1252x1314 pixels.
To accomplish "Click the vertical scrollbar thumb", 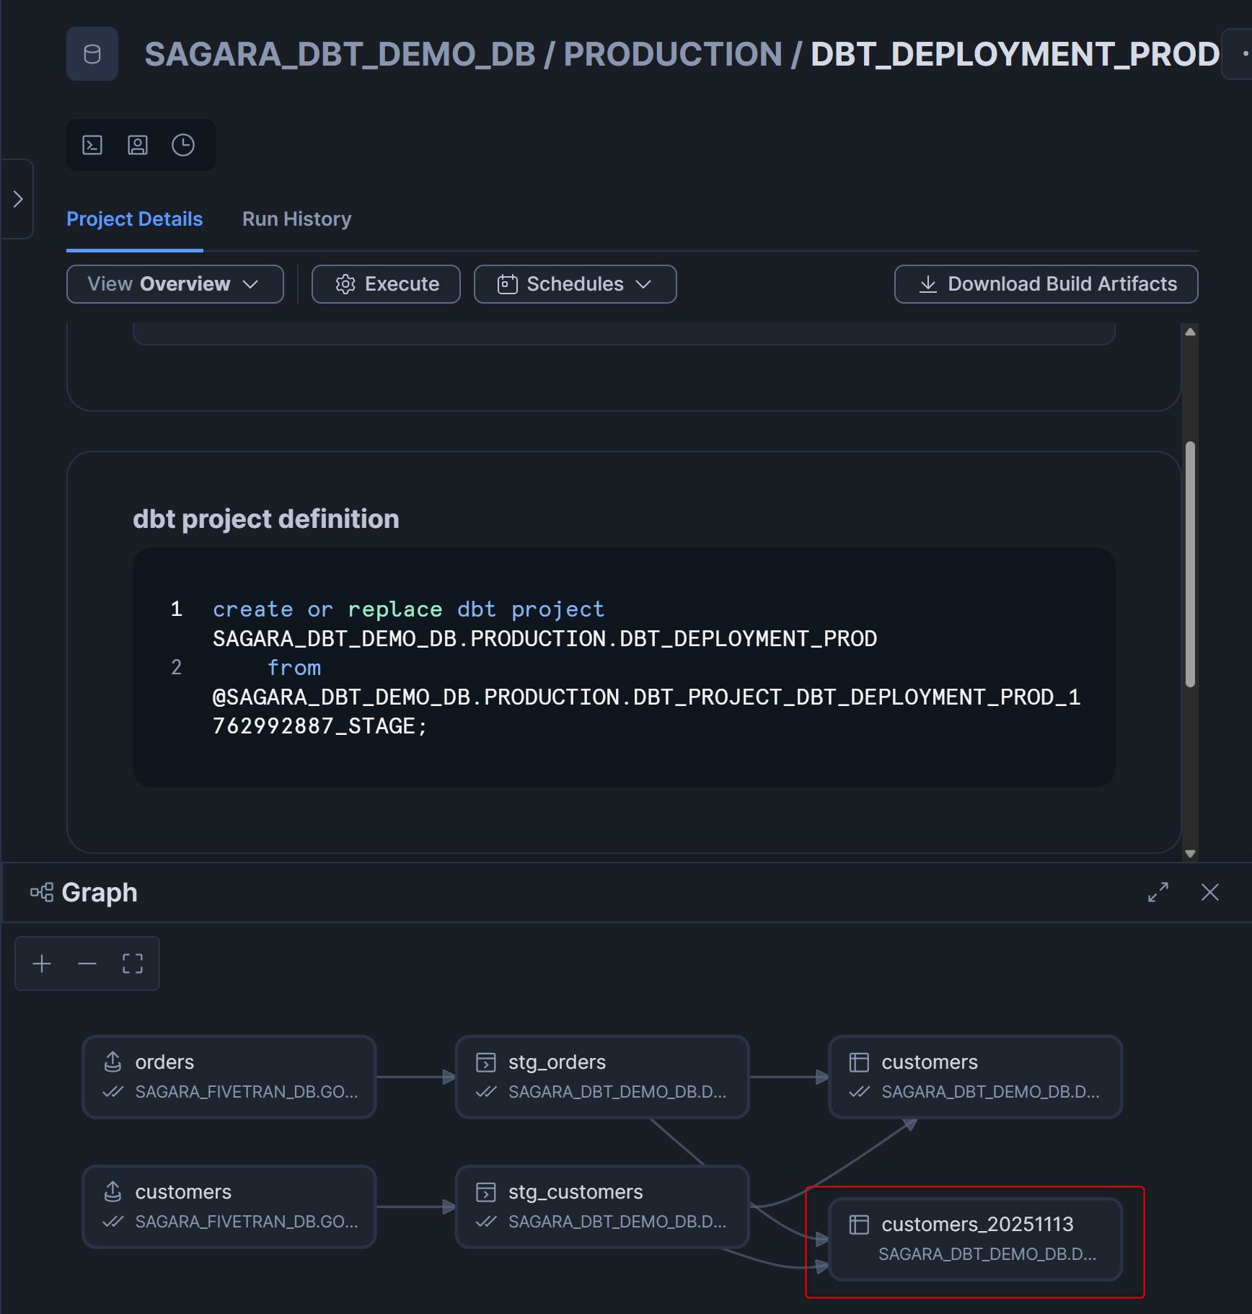I will click(1191, 564).
